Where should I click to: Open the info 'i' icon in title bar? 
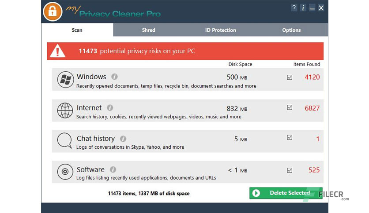pos(303,8)
